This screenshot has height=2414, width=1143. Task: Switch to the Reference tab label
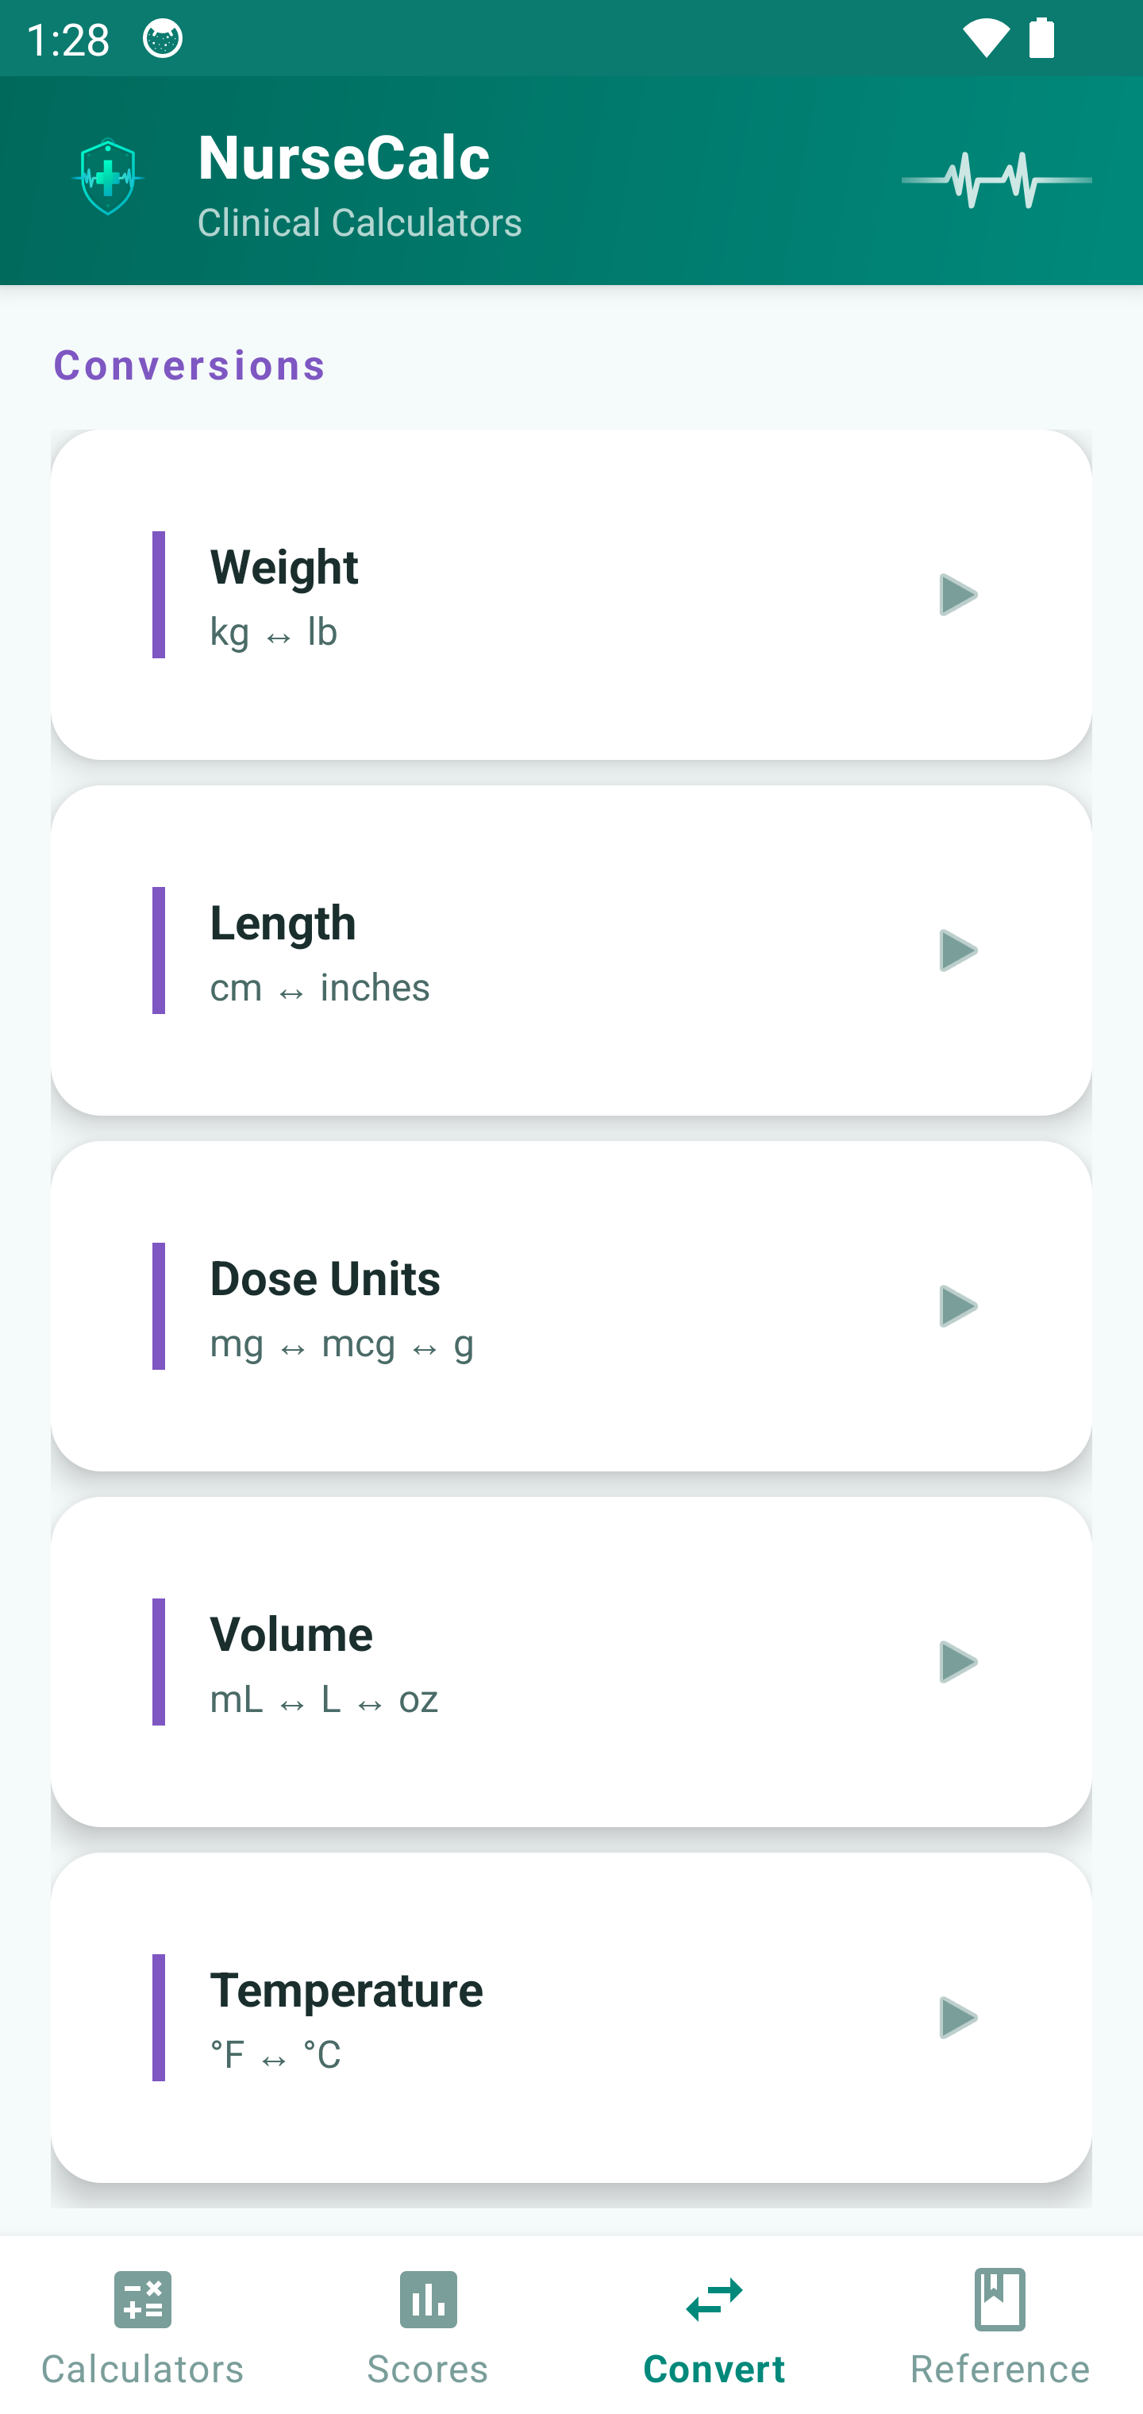(x=999, y=2368)
